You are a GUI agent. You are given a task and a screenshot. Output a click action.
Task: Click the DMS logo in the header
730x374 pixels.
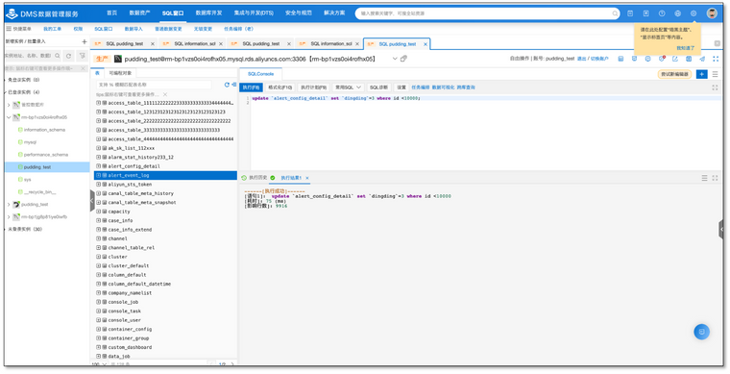[x=12, y=13]
